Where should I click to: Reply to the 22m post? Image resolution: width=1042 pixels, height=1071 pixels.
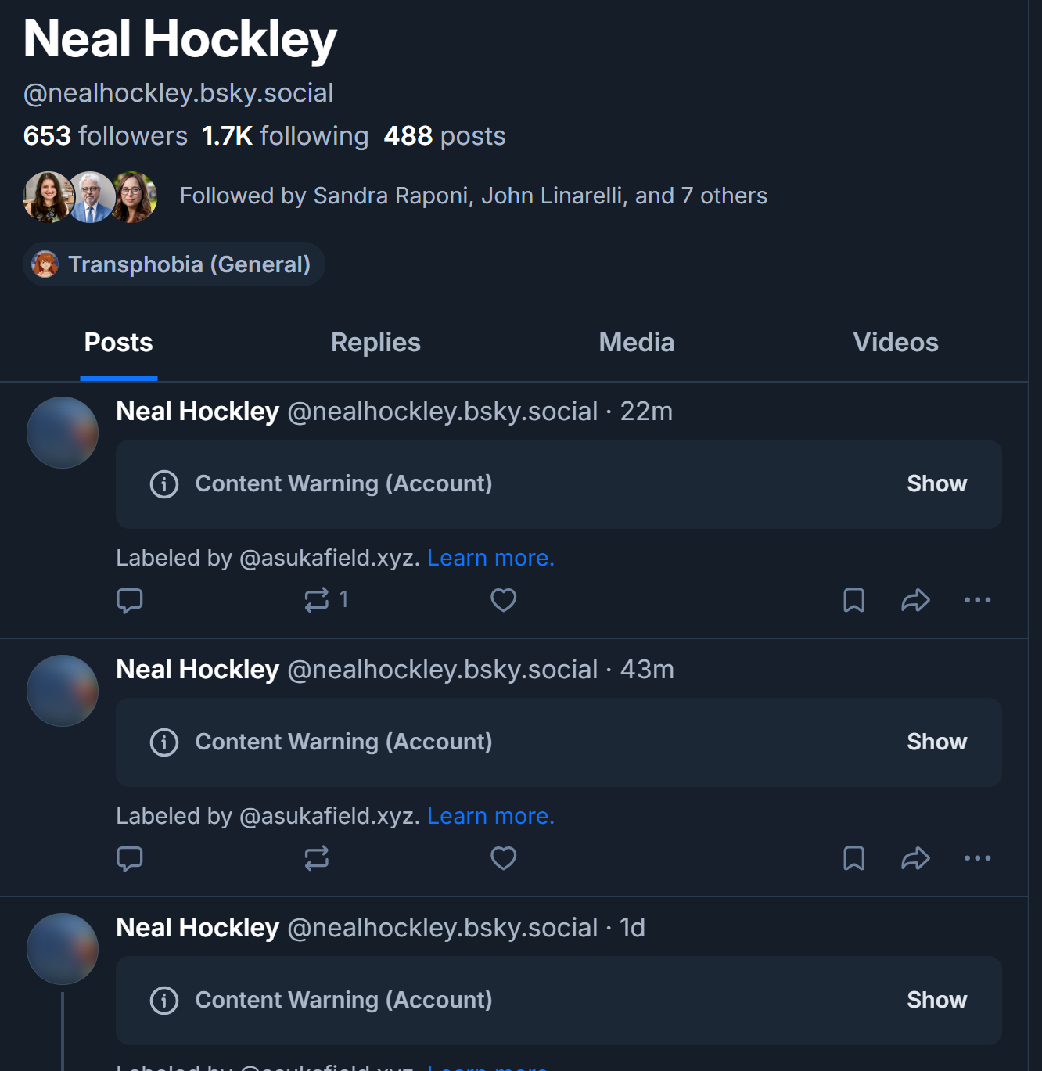pyautogui.click(x=130, y=600)
